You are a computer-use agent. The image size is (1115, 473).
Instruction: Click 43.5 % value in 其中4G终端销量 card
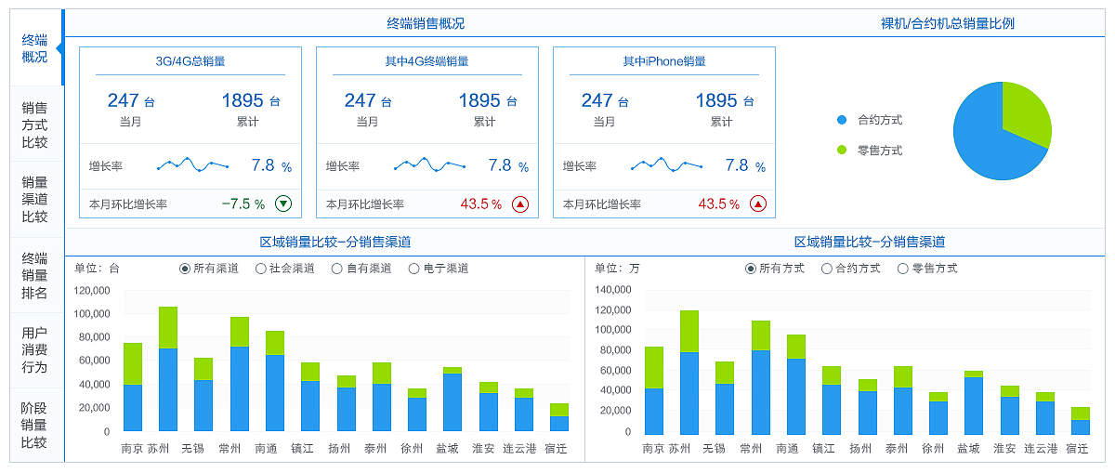point(481,204)
